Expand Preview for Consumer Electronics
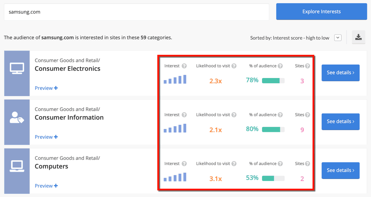 click(x=46, y=88)
